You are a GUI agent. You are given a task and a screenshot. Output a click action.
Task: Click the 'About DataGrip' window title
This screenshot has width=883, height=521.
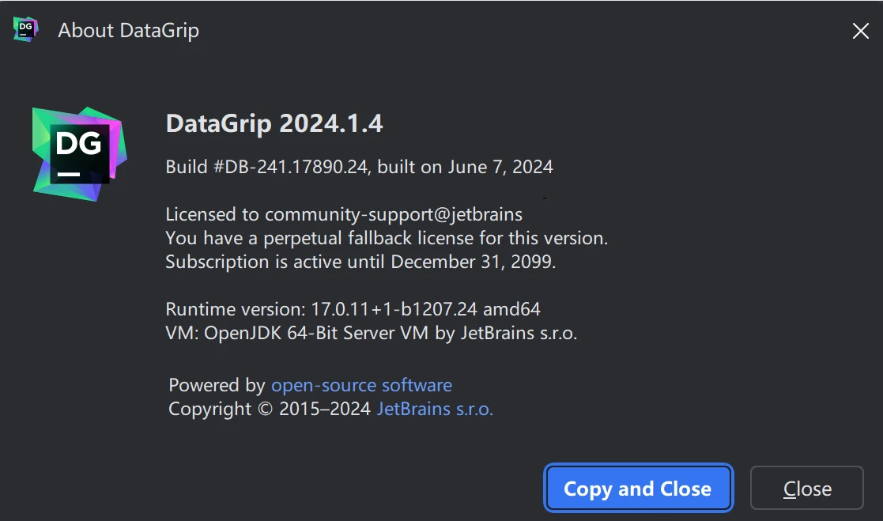click(128, 31)
